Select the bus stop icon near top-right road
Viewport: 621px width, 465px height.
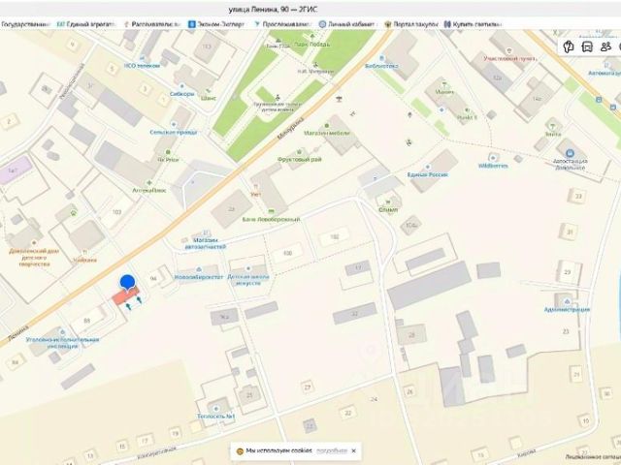(x=599, y=99)
